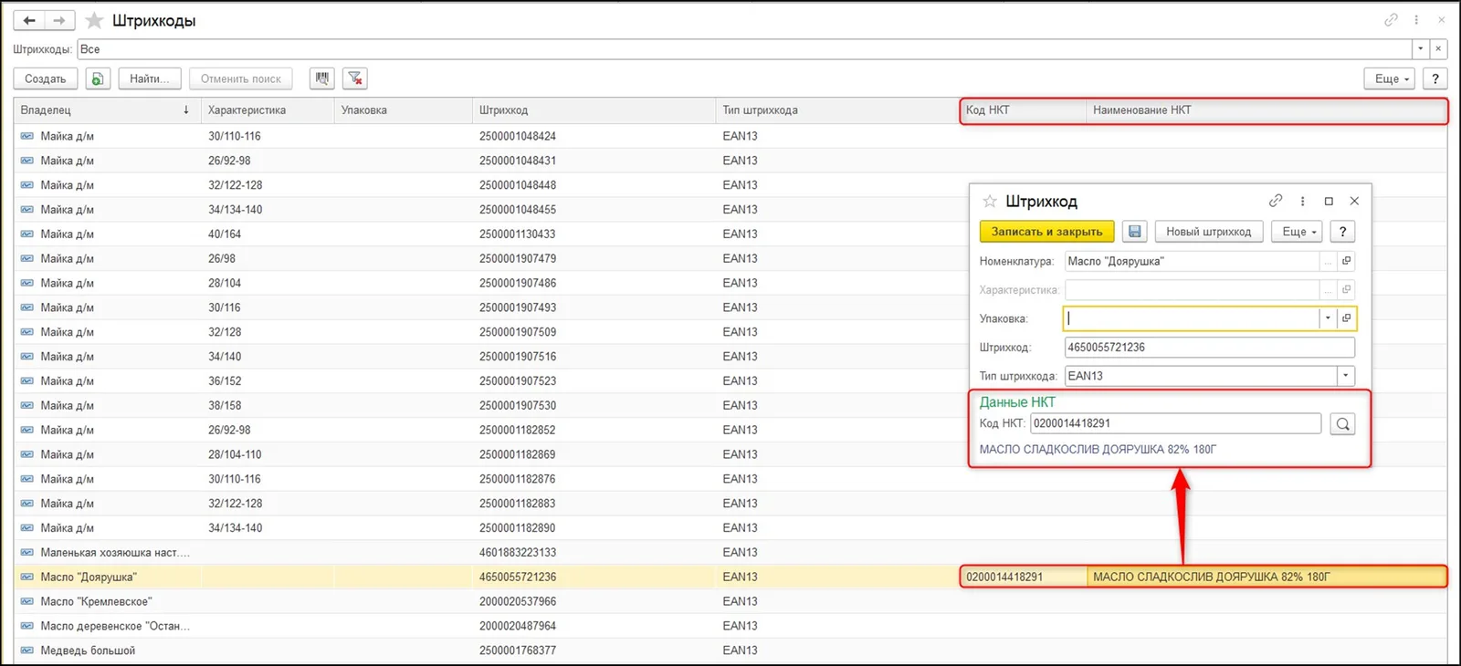1461x666 pixels.
Task: Copy link to Штрихкод dialog
Action: [x=1276, y=201]
